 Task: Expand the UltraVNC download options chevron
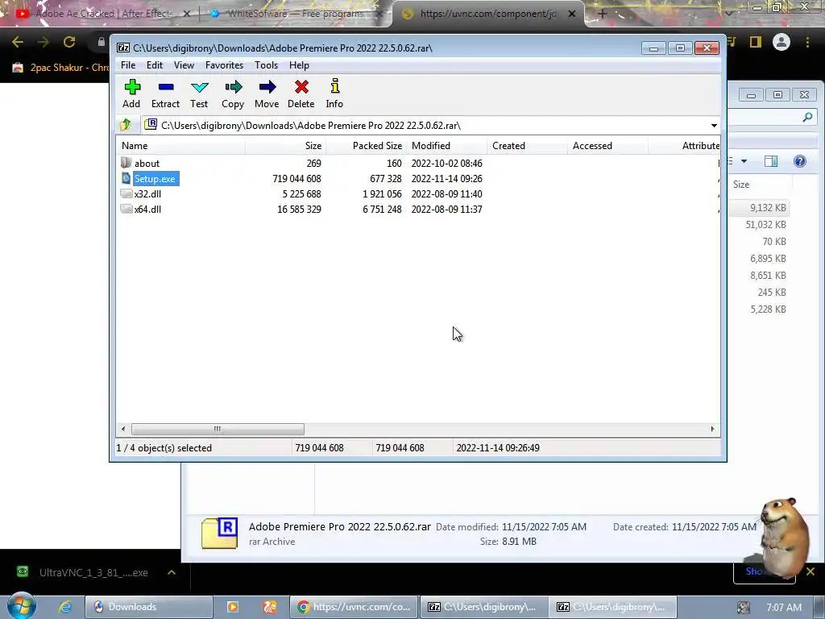coord(172,572)
